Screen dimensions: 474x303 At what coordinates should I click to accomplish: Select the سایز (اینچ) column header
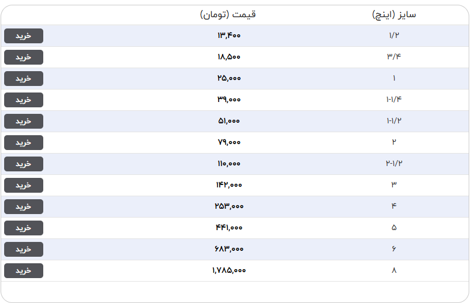coord(394,14)
